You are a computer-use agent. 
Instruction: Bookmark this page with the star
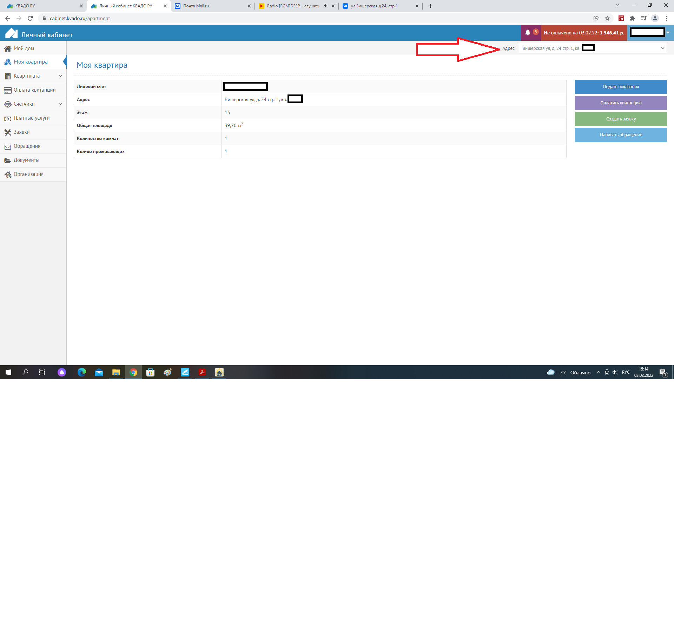point(607,18)
